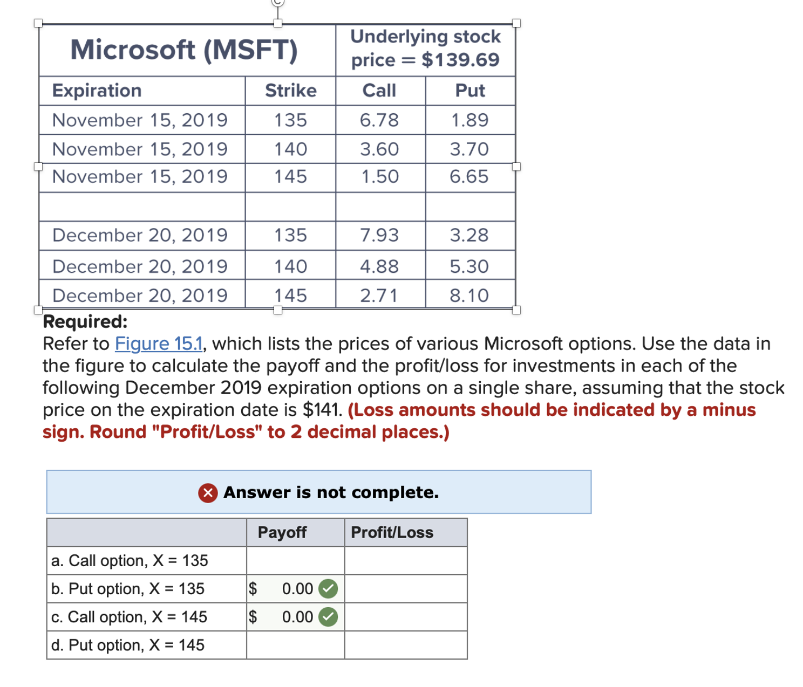Select the Payoff input for Call option X=135
The image size is (803, 687).
point(294,561)
